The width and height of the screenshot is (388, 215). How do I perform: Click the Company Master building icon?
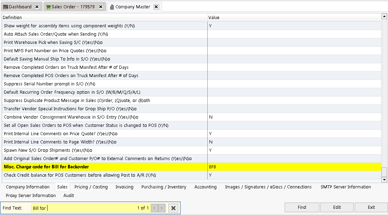[x=112, y=7]
